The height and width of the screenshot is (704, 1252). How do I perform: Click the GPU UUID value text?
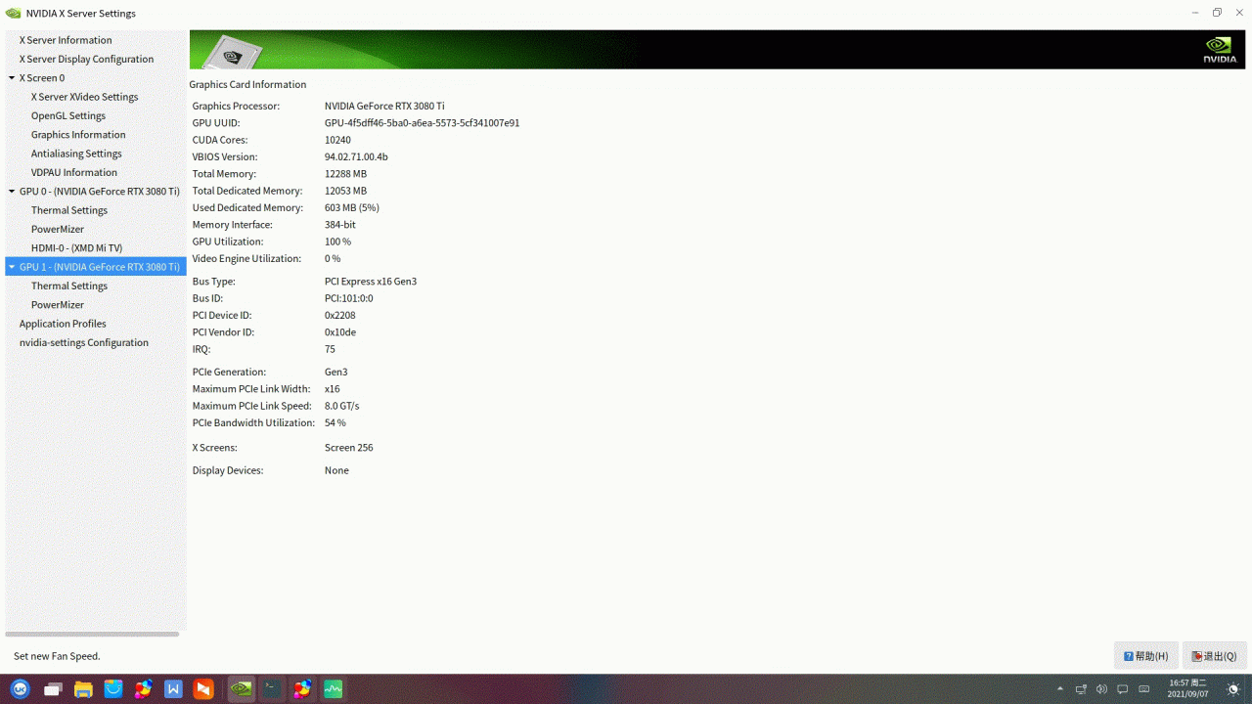(422, 123)
